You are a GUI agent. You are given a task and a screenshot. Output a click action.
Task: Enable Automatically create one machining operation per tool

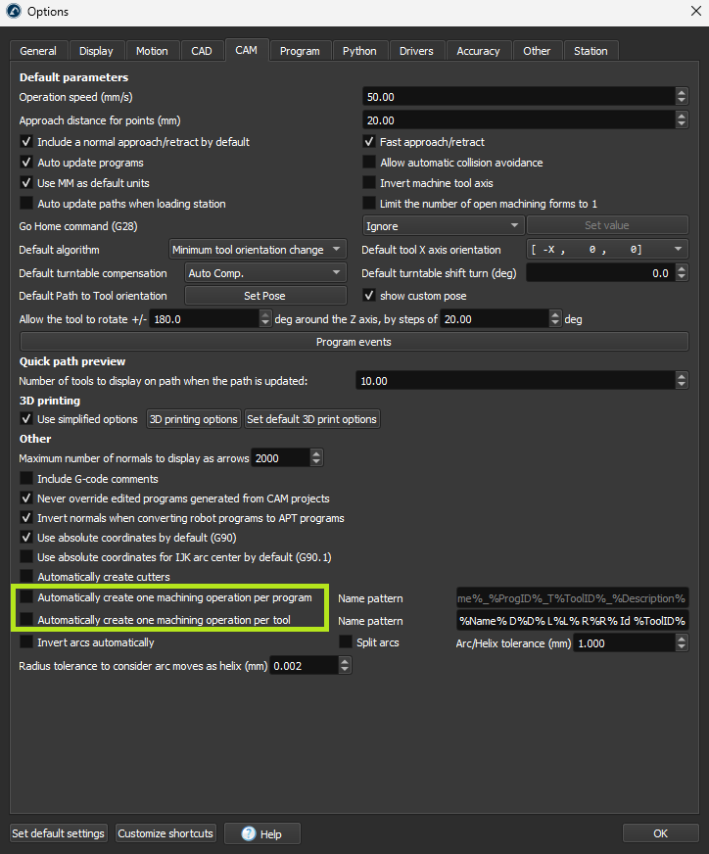(x=26, y=620)
